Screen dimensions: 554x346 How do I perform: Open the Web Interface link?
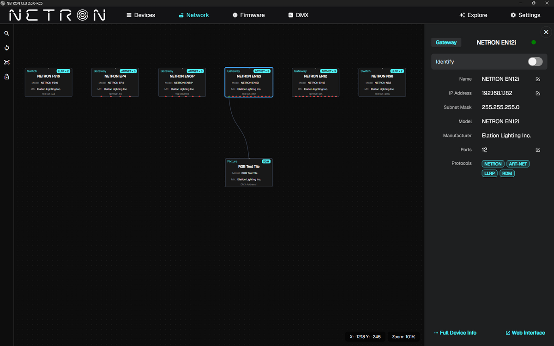(x=525, y=333)
